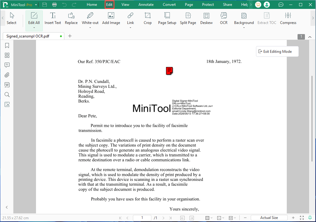Click the MiniTool digital signature
This screenshot has height=222, width=316.
173,107
